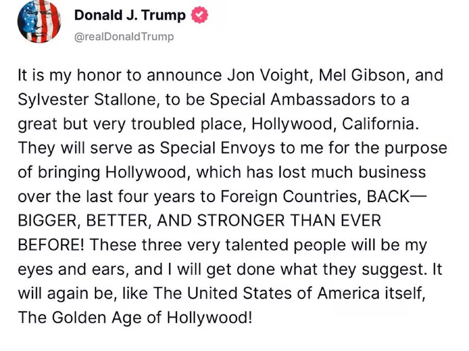469x351 pixels.
Task: Click the pink verified checkmark badge
Action: tap(199, 16)
